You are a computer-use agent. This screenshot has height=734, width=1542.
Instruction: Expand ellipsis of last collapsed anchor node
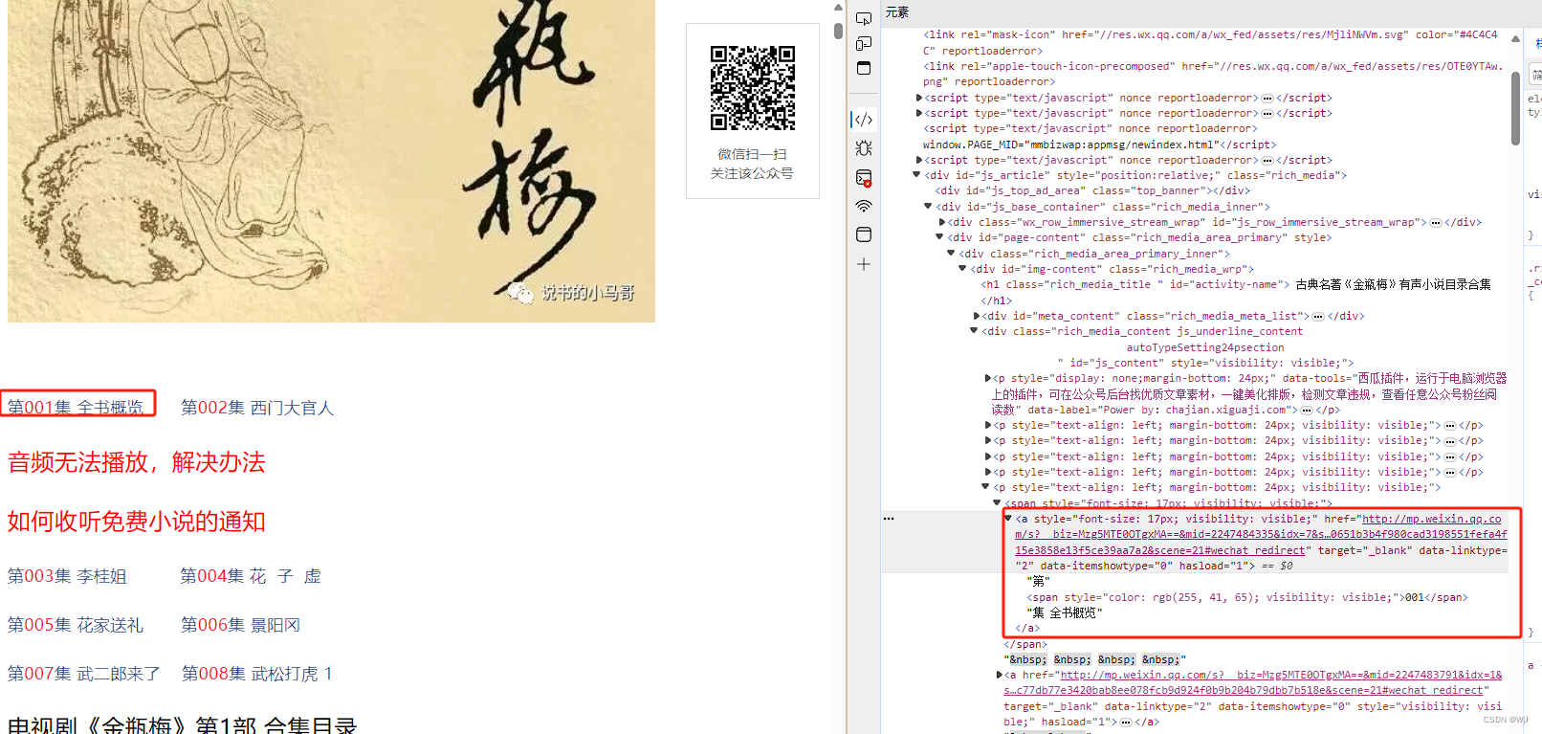pyautogui.click(x=1126, y=723)
